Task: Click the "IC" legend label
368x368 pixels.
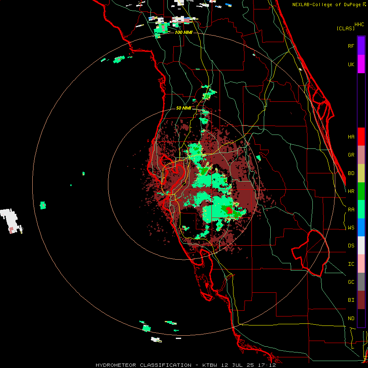Action: pos(351,264)
